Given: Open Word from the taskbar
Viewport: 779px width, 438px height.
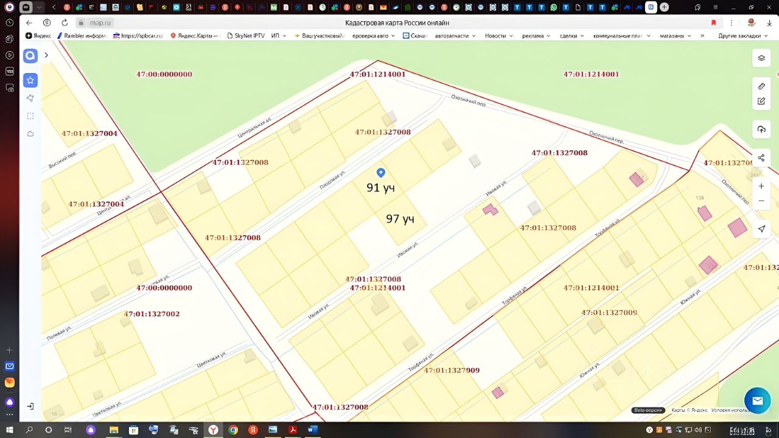Looking at the screenshot, I should [x=312, y=430].
